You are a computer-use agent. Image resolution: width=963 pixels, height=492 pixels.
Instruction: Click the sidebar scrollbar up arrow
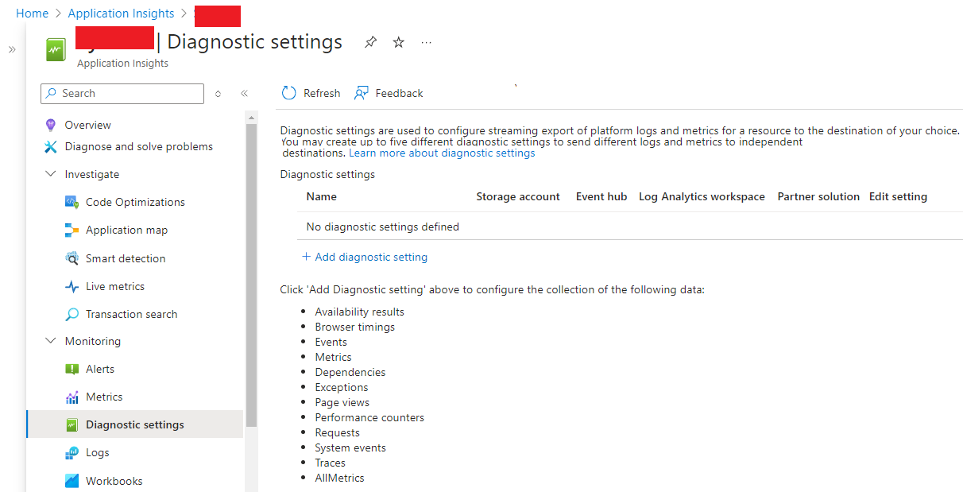[252, 118]
